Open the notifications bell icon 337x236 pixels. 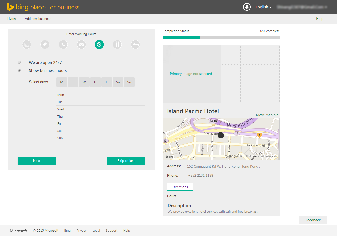247,7
